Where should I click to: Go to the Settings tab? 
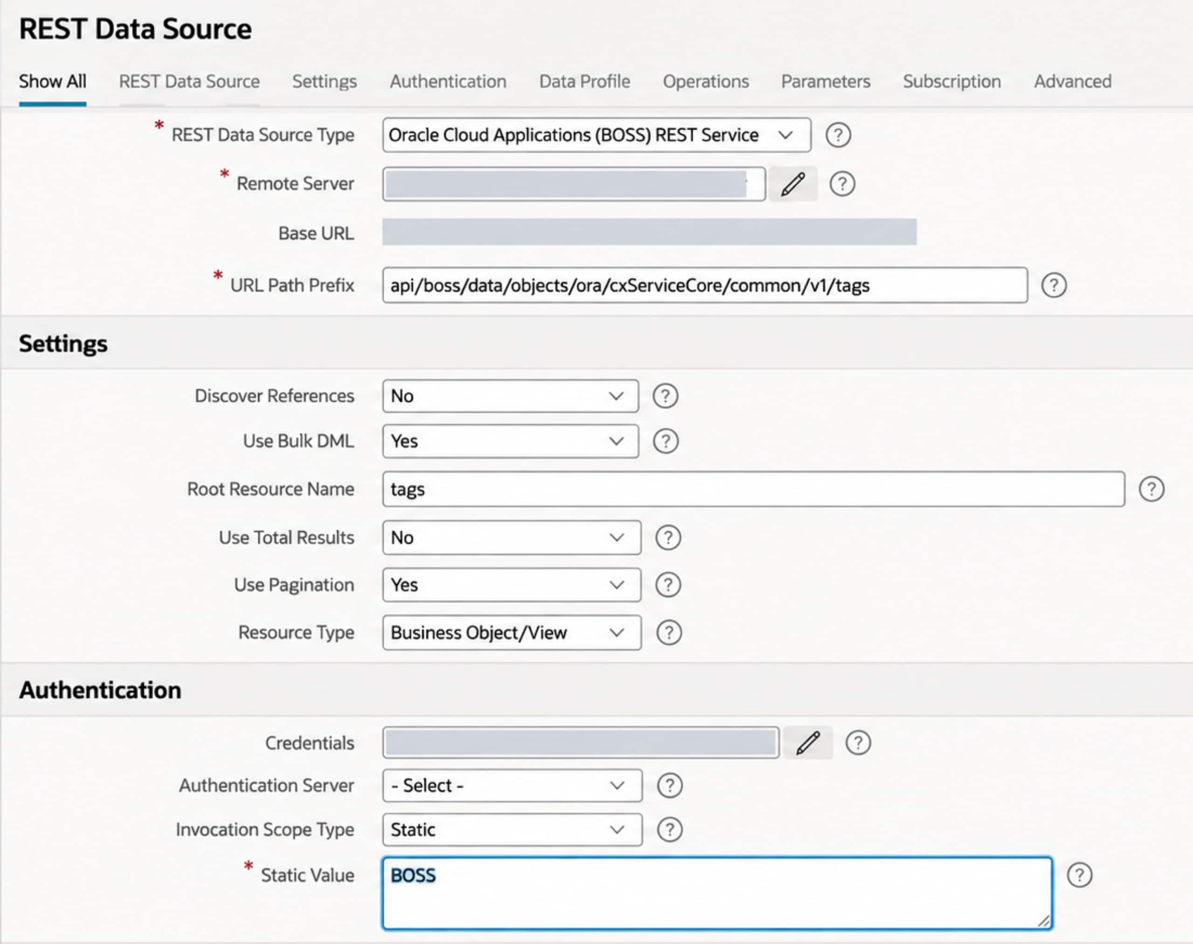pyautogui.click(x=325, y=82)
